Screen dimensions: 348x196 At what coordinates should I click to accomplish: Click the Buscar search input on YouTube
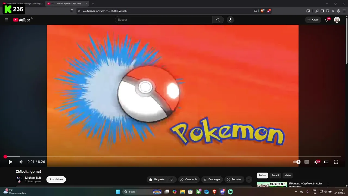(164, 20)
